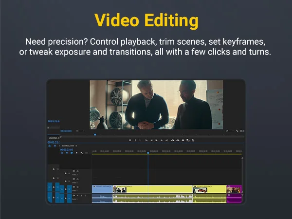The image size is (292, 219).
Task: Select the purple audio clip at timeline end
Action: point(234,198)
